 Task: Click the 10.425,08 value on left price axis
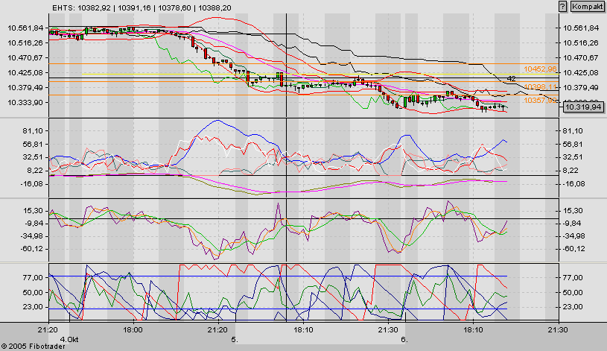coord(24,72)
